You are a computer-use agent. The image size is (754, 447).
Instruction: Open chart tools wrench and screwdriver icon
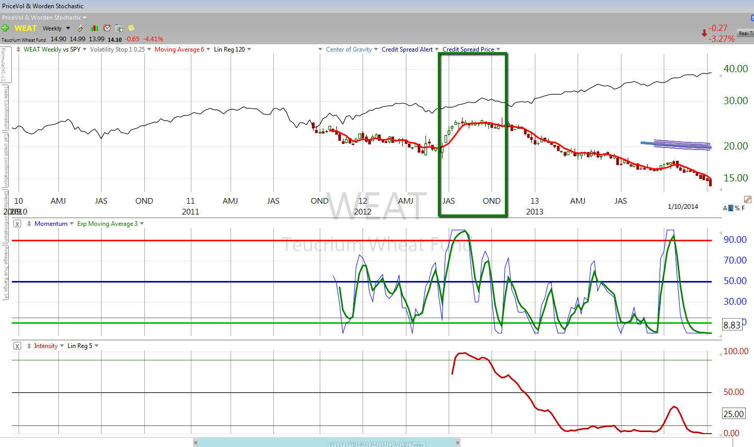[81, 28]
